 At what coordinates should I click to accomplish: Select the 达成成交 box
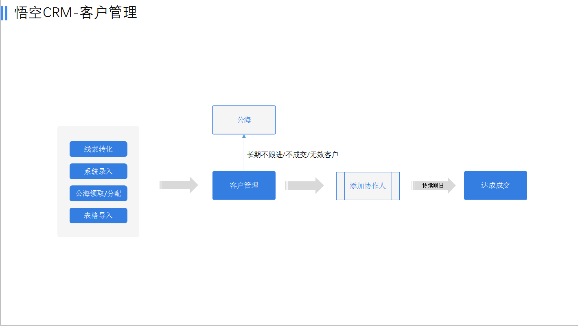click(495, 185)
